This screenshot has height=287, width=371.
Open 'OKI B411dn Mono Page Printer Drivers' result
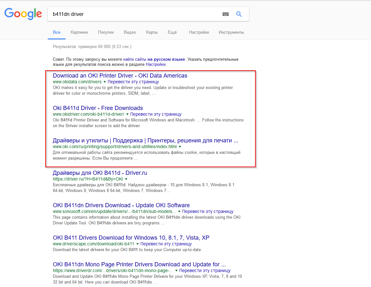coord(139,264)
